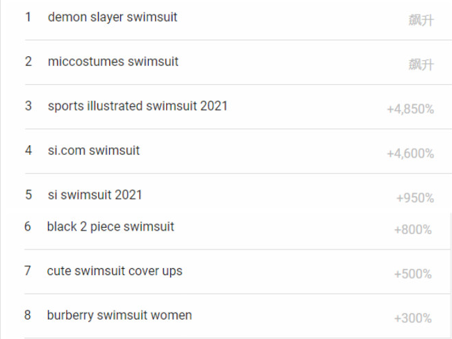This screenshot has width=452, height=339.
Task: Select 'sports illustrated swimsuit 2021' query
Action: coord(137,106)
